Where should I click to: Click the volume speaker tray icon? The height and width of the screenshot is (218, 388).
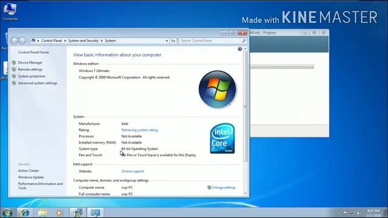(x=358, y=213)
